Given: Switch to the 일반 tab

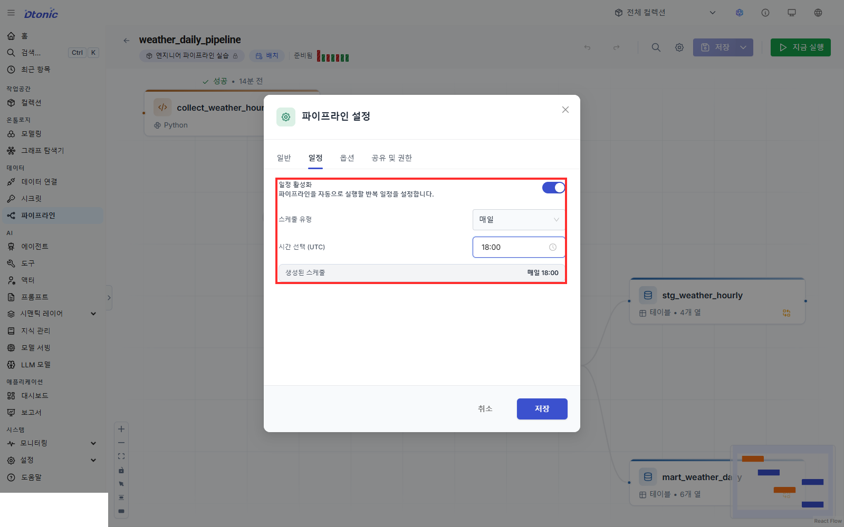Looking at the screenshot, I should pos(284,158).
